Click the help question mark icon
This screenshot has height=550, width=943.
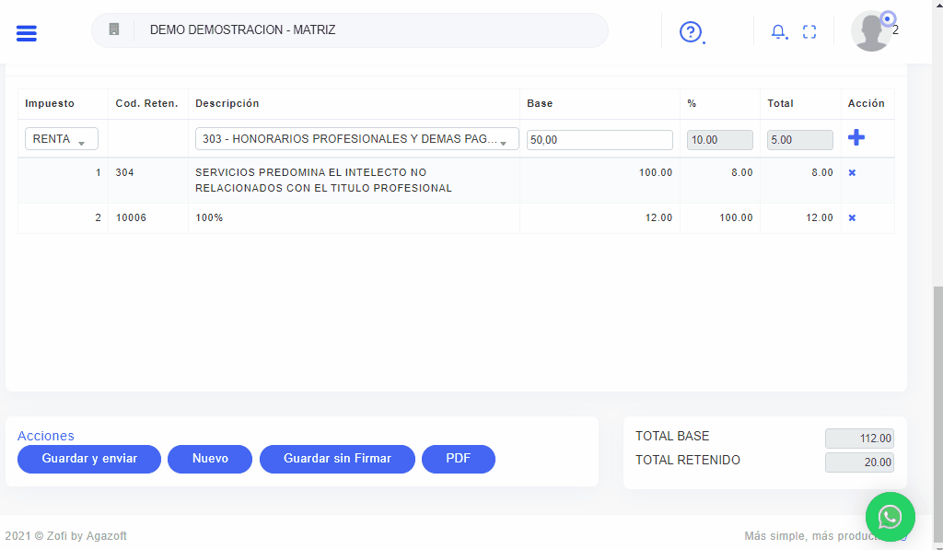pos(690,32)
